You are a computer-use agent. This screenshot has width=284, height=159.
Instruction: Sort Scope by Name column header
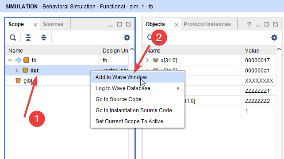click(53, 50)
